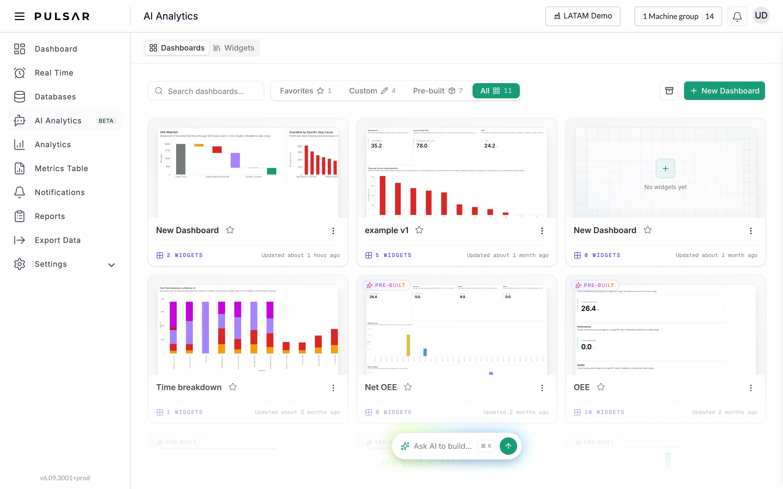The height and width of the screenshot is (489, 783).
Task: Open three-dot menu for Time breakdown
Action: 333,388
